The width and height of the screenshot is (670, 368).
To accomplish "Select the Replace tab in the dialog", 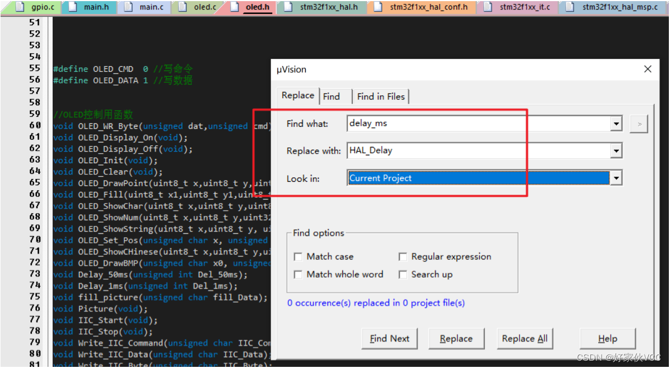I will (298, 96).
